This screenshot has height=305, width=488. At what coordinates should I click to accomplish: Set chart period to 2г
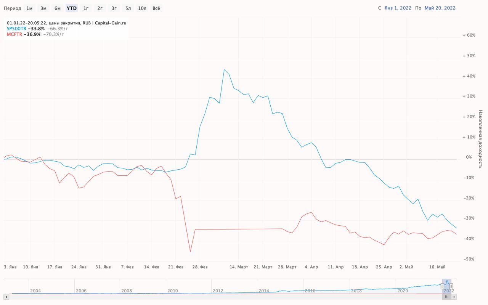tap(100, 8)
